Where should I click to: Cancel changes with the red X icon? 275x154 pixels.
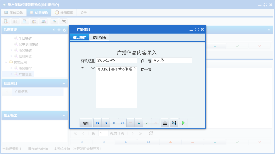click(x=155, y=123)
